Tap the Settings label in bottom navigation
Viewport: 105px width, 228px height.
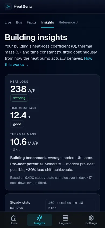pos(91,223)
